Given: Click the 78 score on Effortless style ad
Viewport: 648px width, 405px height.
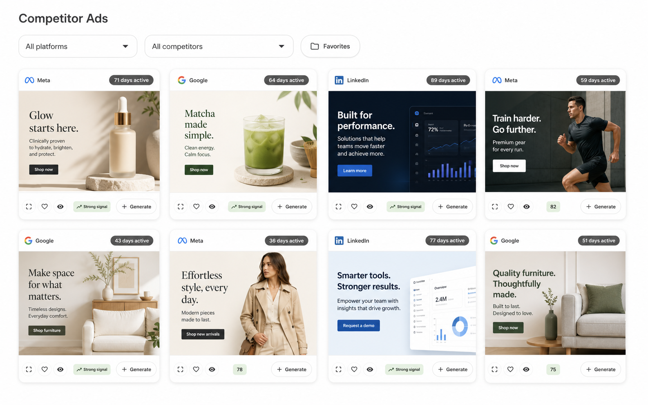Looking at the screenshot, I should (x=239, y=369).
